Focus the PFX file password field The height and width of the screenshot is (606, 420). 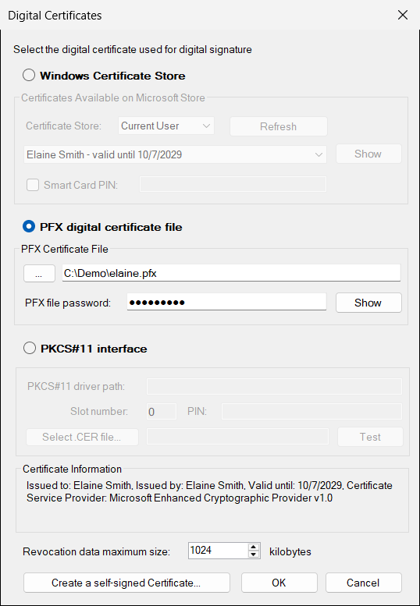tap(226, 302)
